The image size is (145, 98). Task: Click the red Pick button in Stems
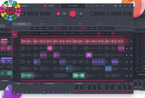tap(30, 83)
